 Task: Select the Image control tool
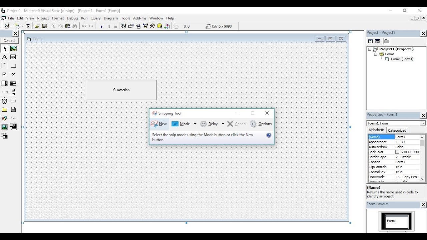point(5,127)
